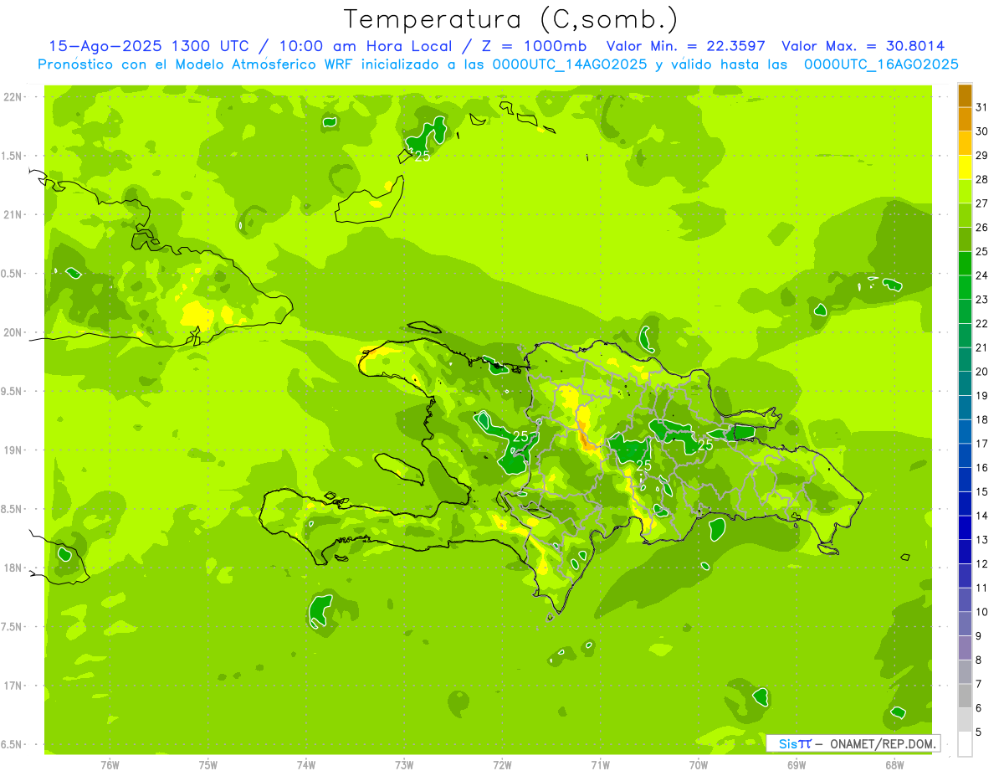Image resolution: width=1004 pixels, height=776 pixels.
Task: Click the legend value '8'
Action: 979,660
